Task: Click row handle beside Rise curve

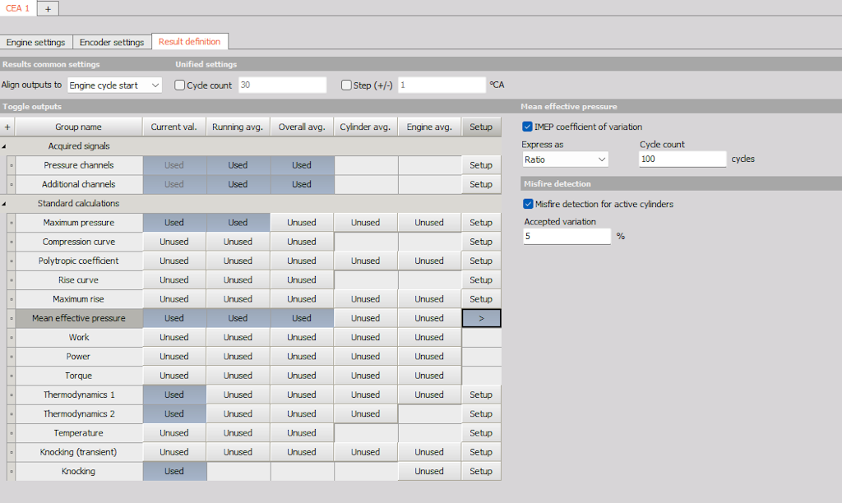Action: click(12, 280)
